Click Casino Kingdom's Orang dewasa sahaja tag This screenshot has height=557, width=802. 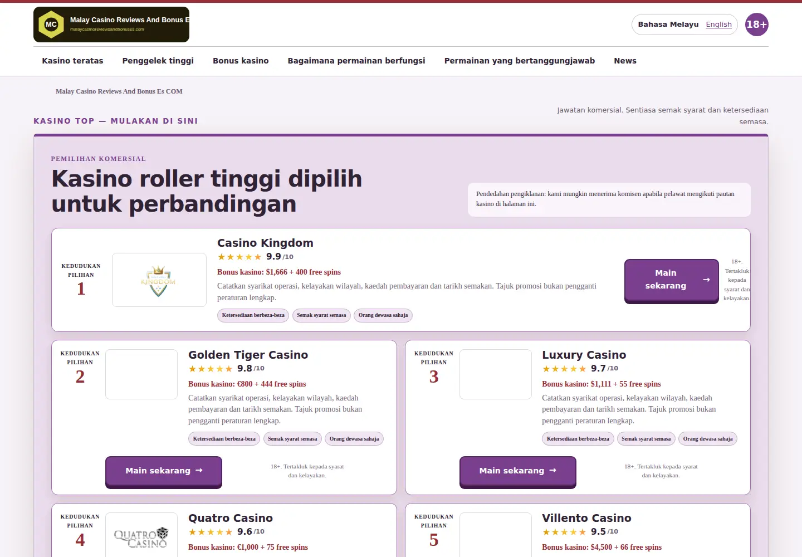(383, 315)
